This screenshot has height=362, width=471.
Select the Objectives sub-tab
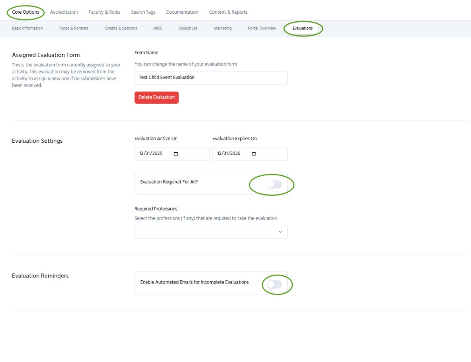point(188,29)
